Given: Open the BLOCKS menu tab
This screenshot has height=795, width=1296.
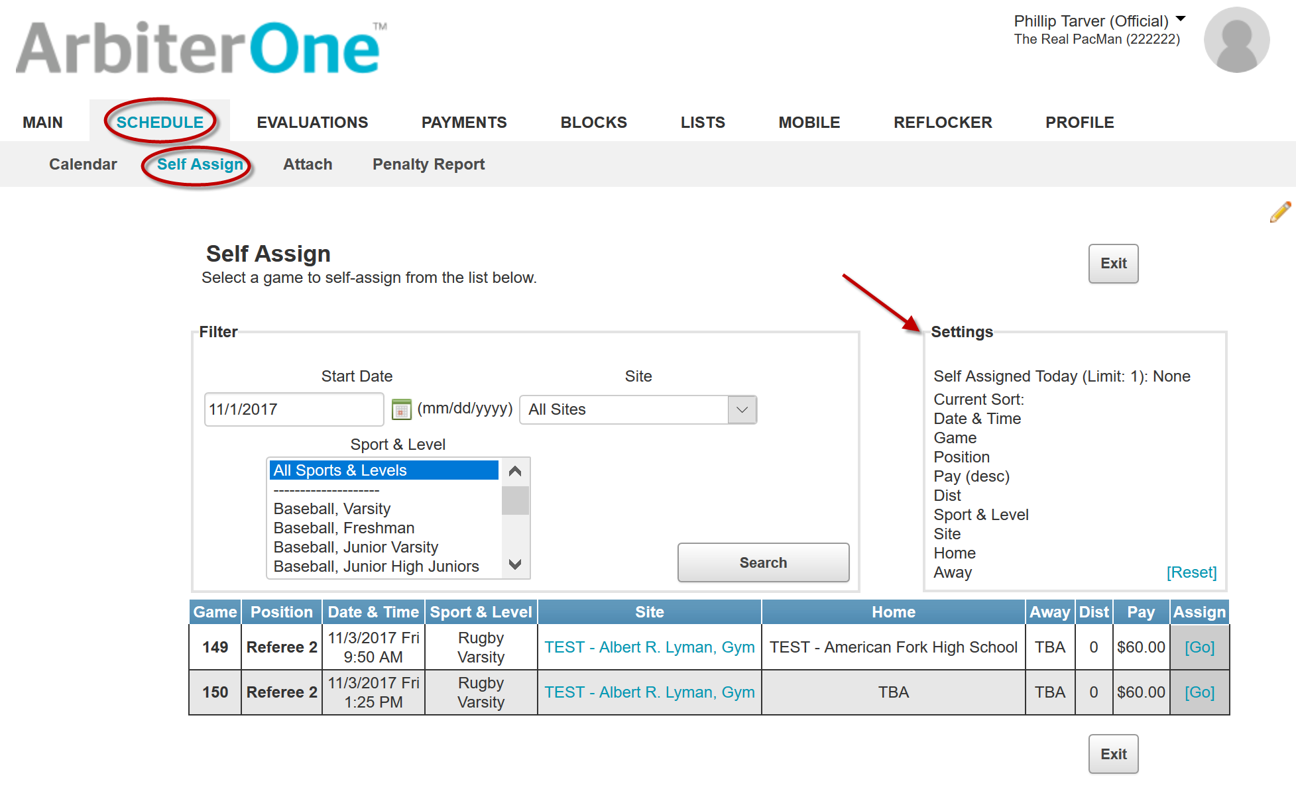Looking at the screenshot, I should coord(593,123).
